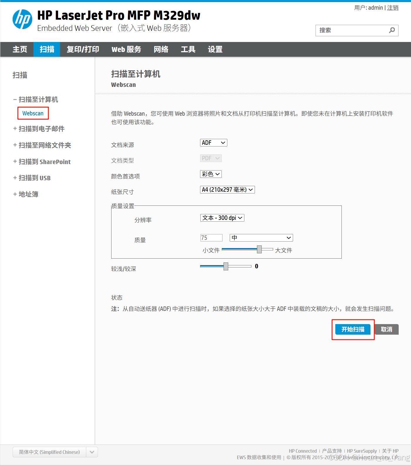The width and height of the screenshot is (411, 465).
Task: Click the 较浅/较深 slider handle
Action: (x=226, y=266)
